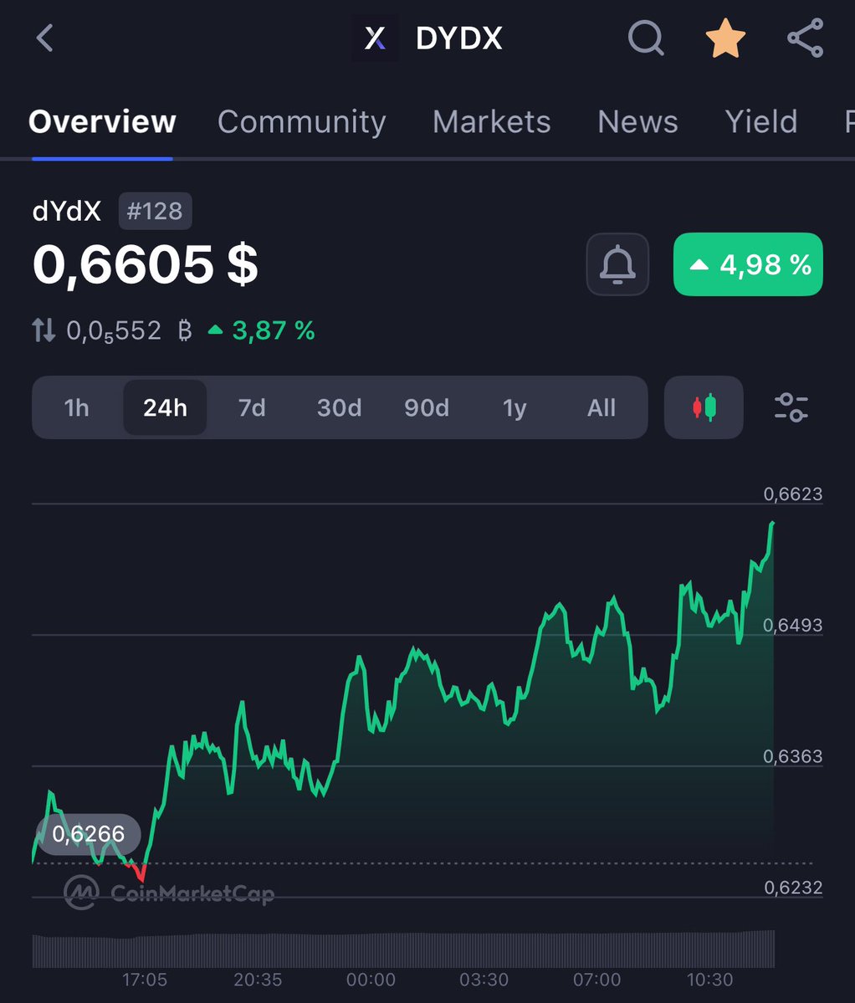Image resolution: width=855 pixels, height=1003 pixels.
Task: Show the All time range
Action: [602, 407]
